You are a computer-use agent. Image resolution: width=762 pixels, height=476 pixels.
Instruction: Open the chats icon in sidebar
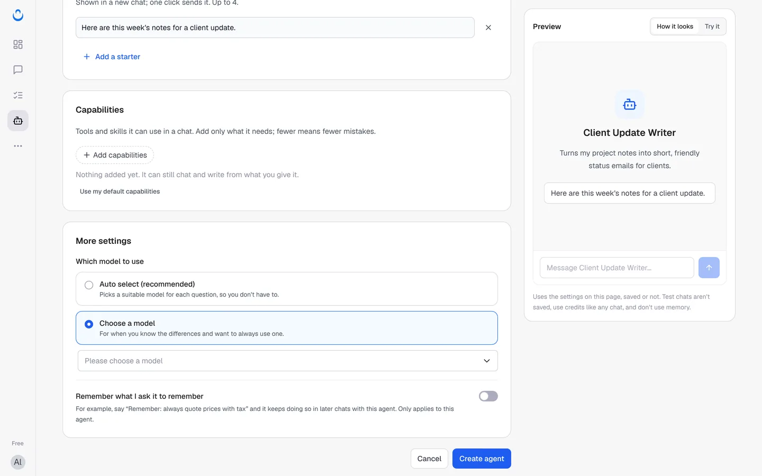point(18,70)
